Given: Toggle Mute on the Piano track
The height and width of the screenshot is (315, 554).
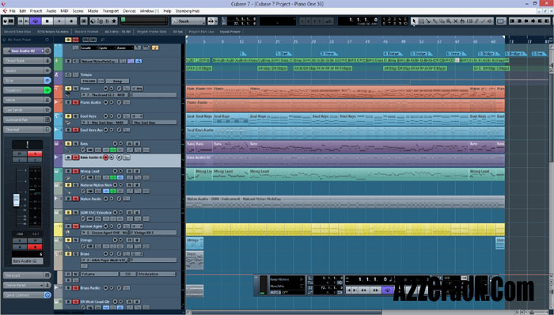Looking at the screenshot, I should 69,89.
